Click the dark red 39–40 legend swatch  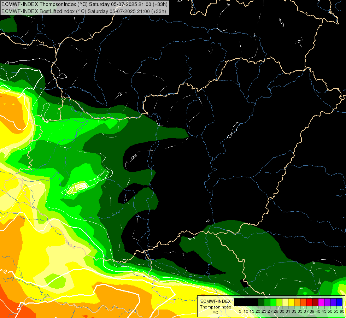coord(315,302)
